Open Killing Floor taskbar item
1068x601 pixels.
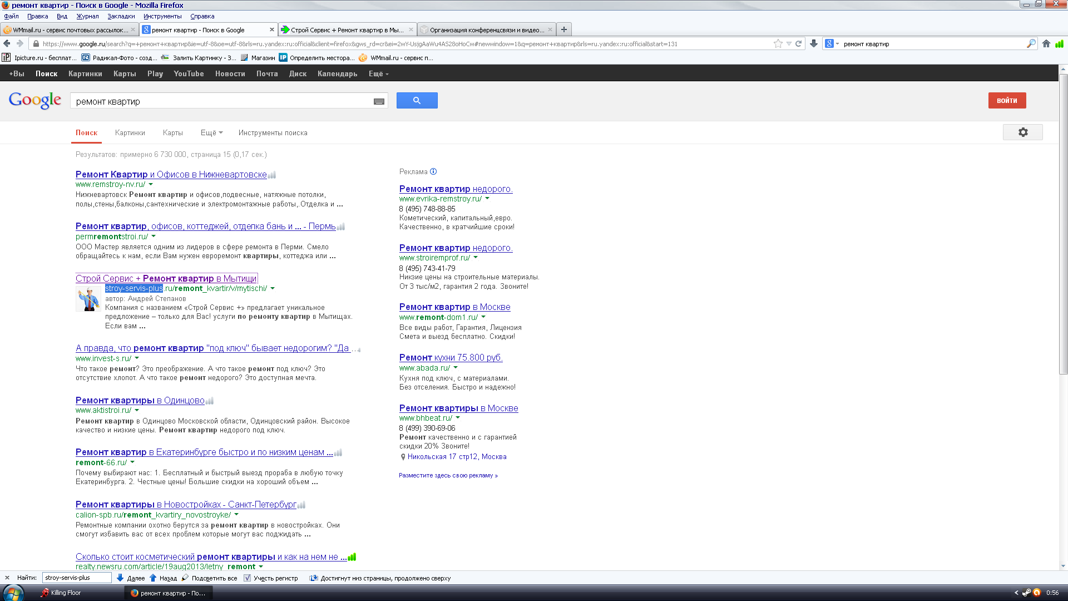point(61,593)
